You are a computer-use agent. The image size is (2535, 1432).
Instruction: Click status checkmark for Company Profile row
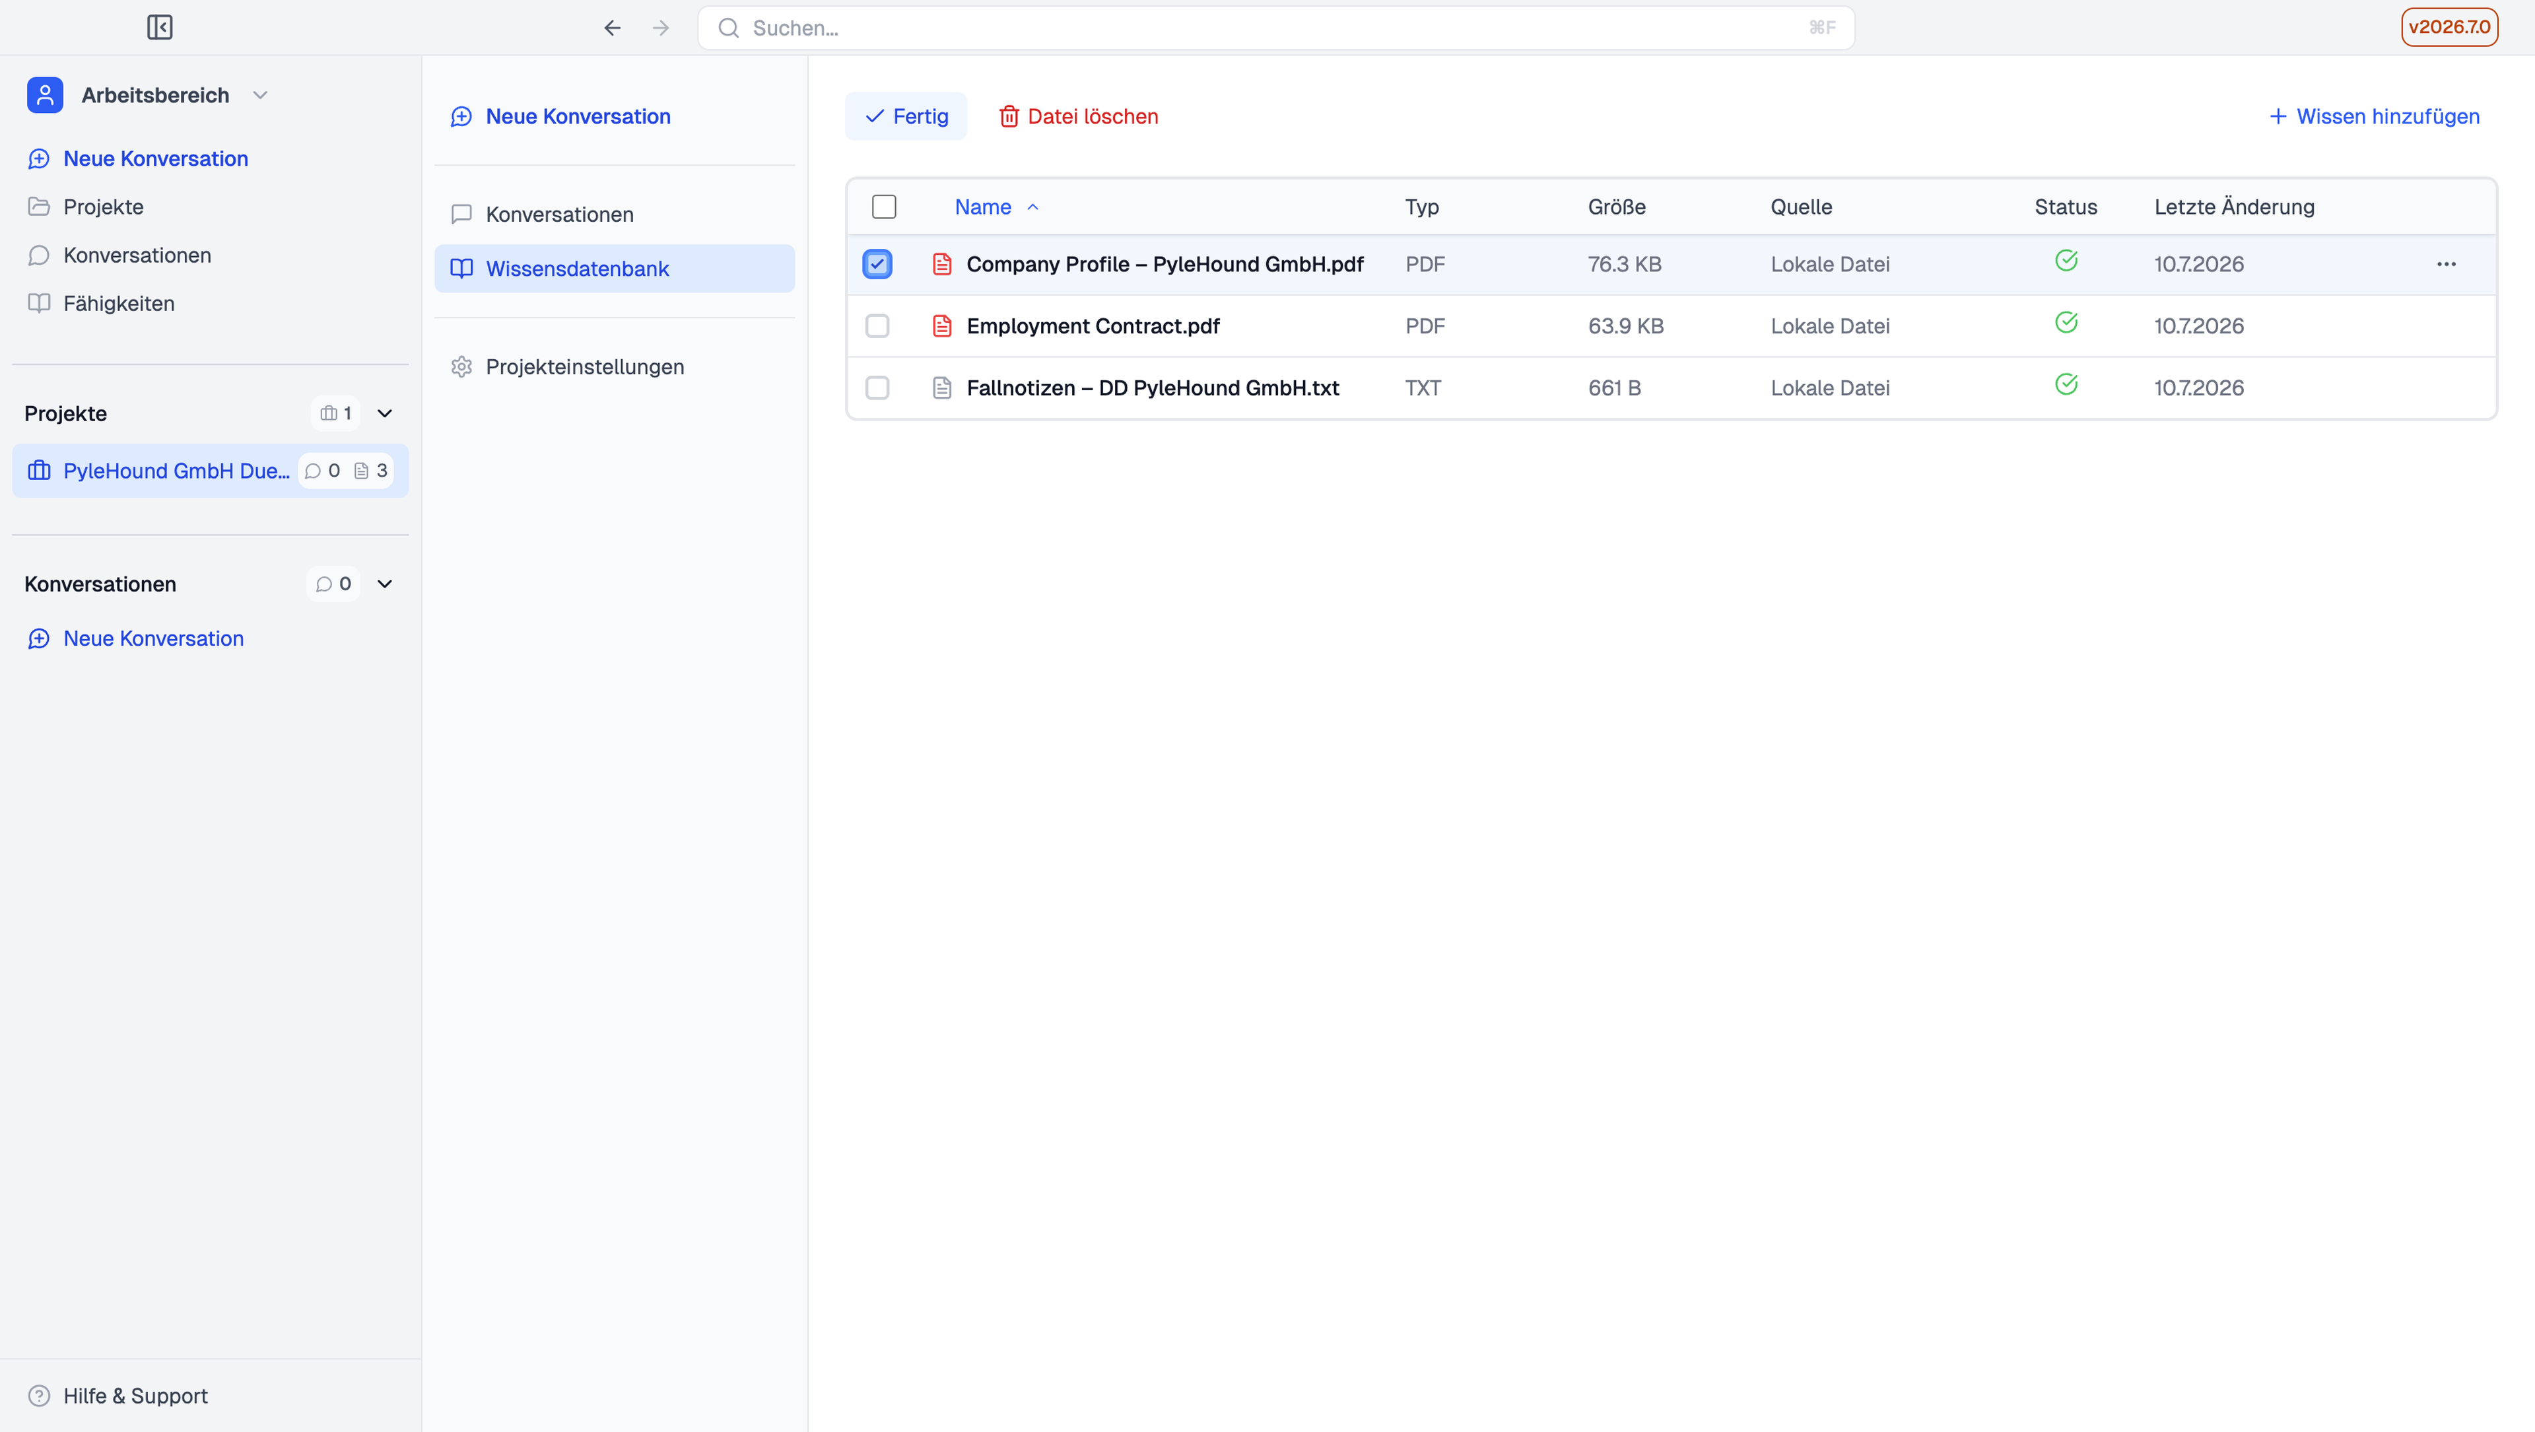[x=2066, y=261]
